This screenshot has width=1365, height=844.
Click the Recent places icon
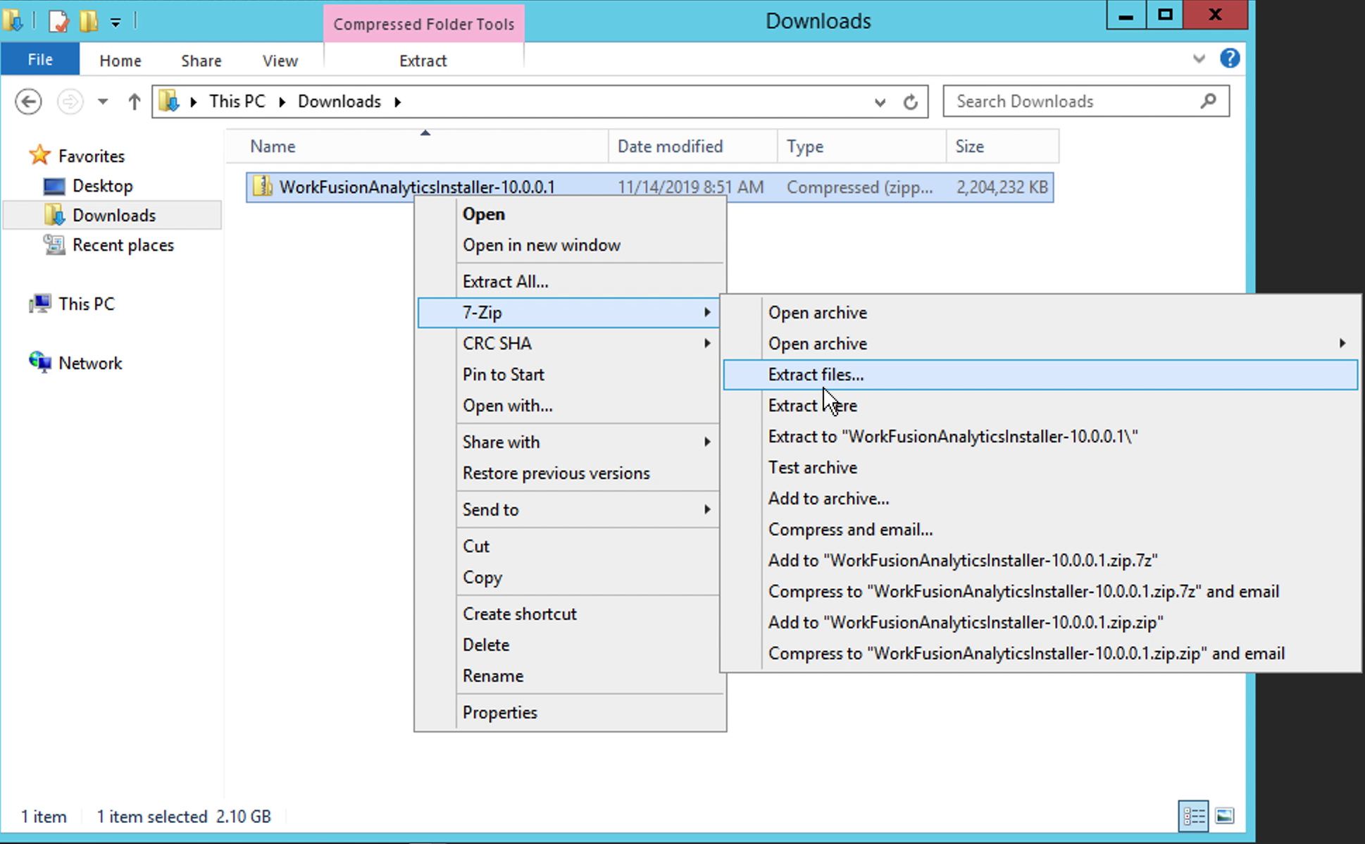click(x=54, y=244)
